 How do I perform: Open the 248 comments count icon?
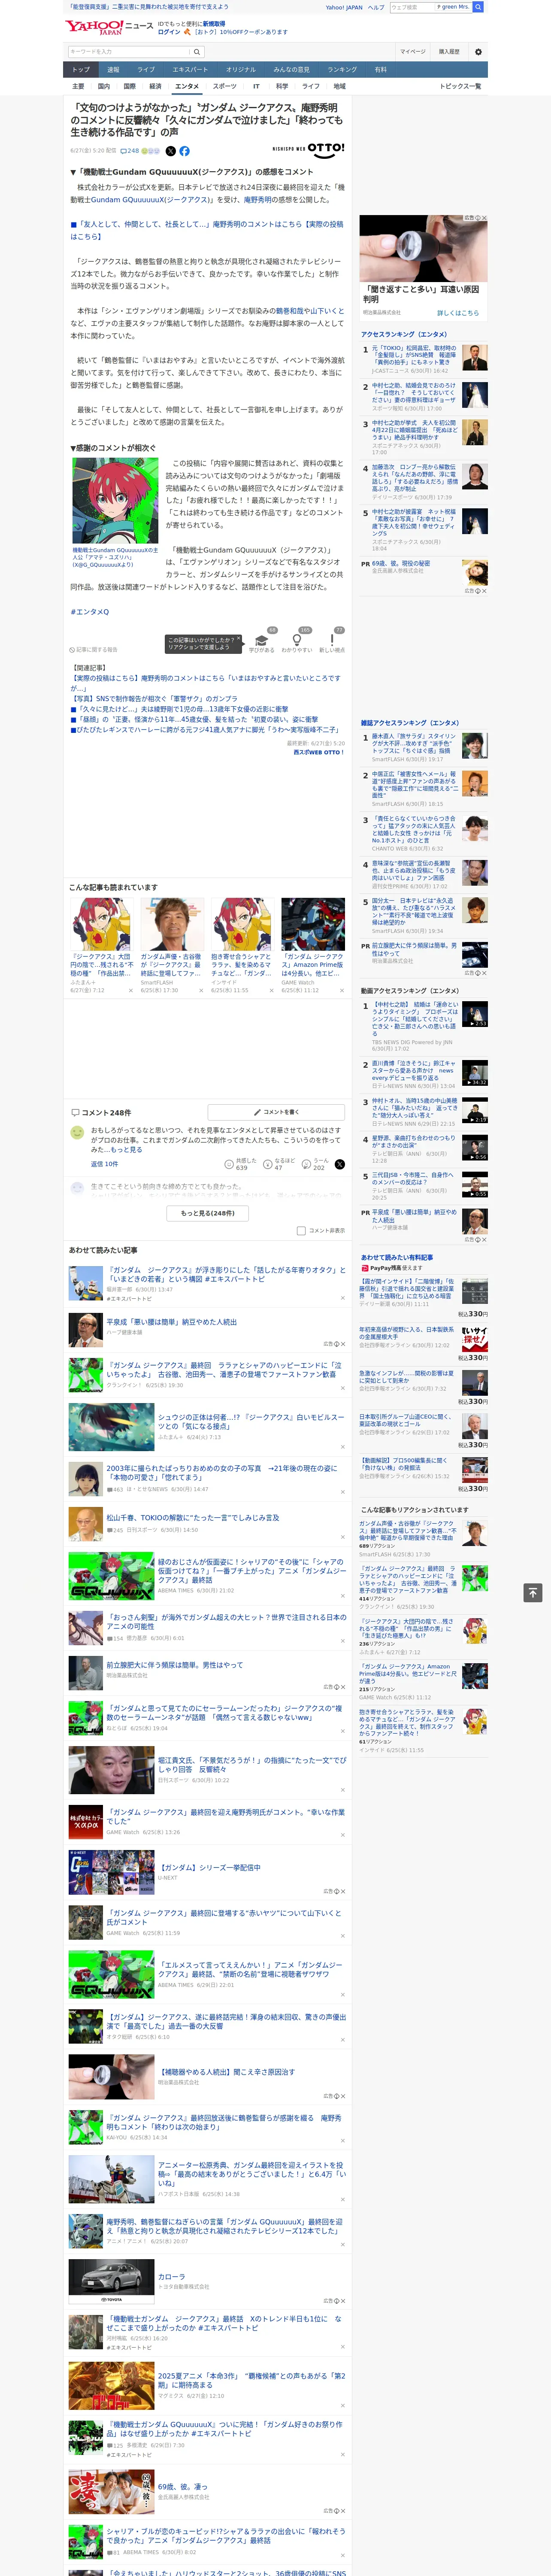point(131,151)
